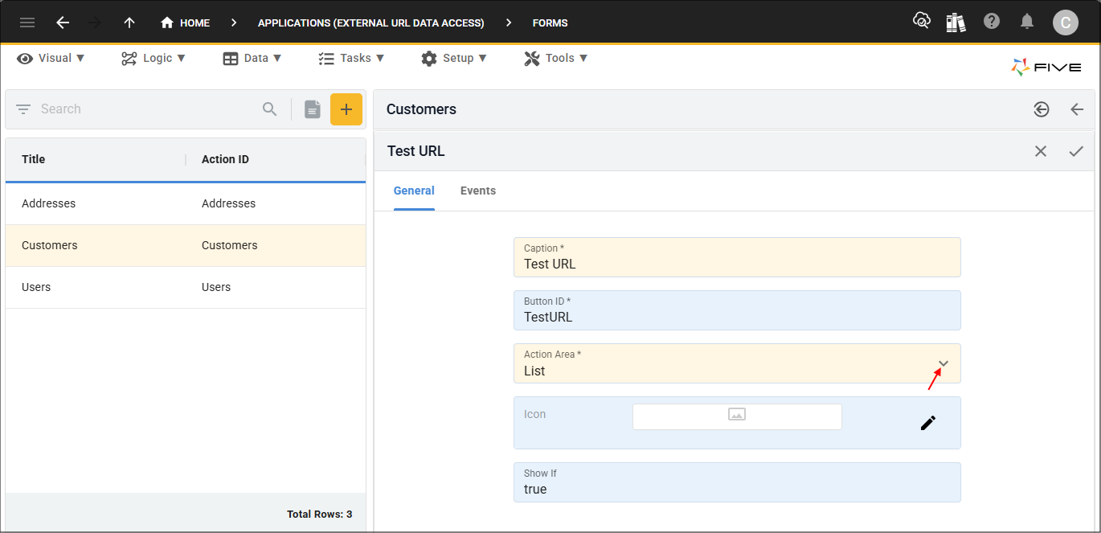
Task: Click the search magnifier icon
Action: click(x=270, y=109)
